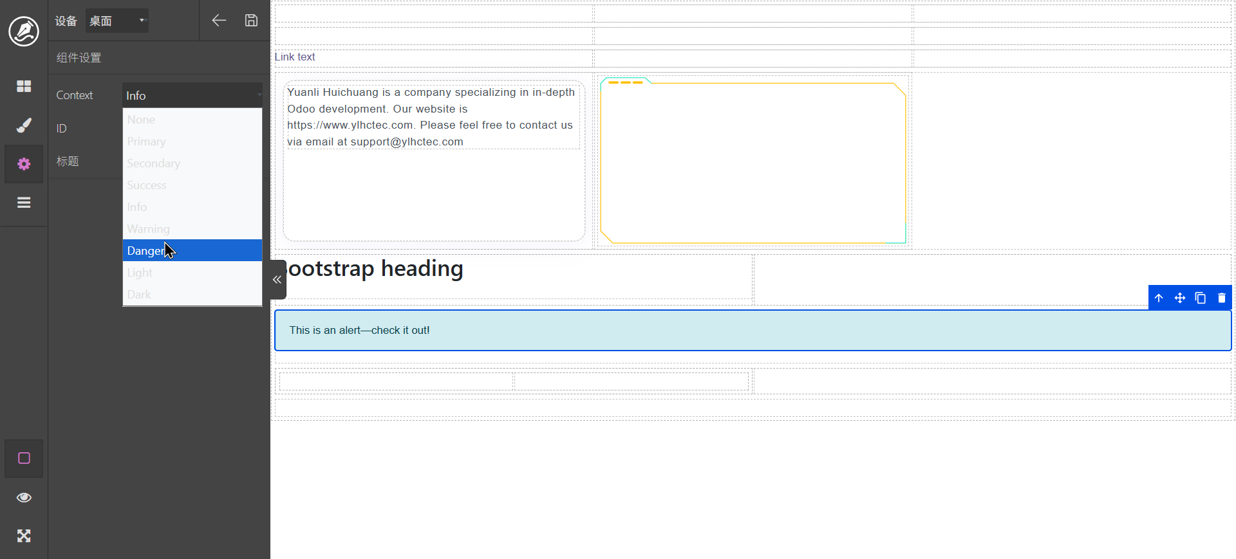Duplicate selected component with copy icon
The width and height of the screenshot is (1236, 559).
click(1201, 298)
